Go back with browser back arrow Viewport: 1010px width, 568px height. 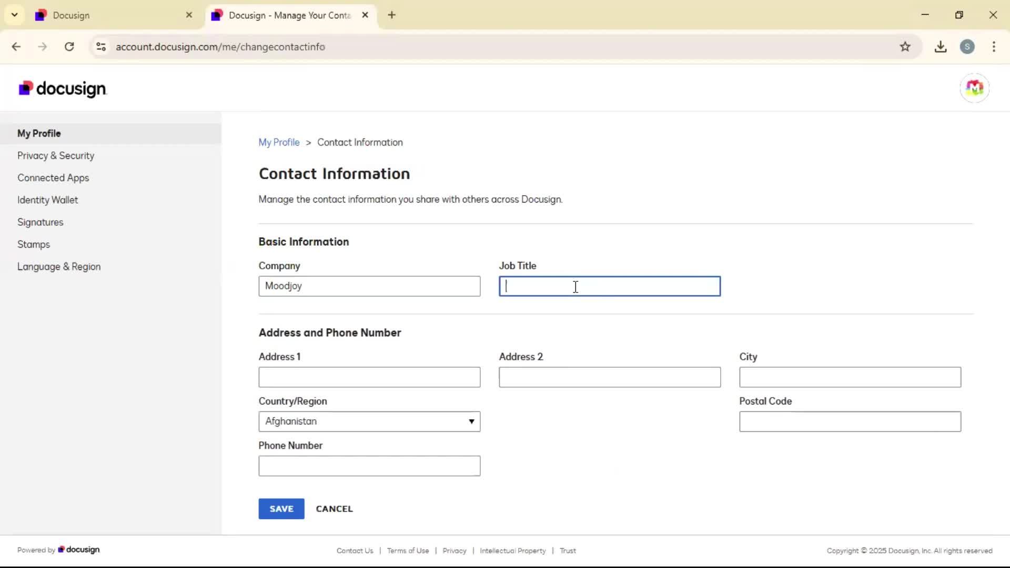[16, 47]
